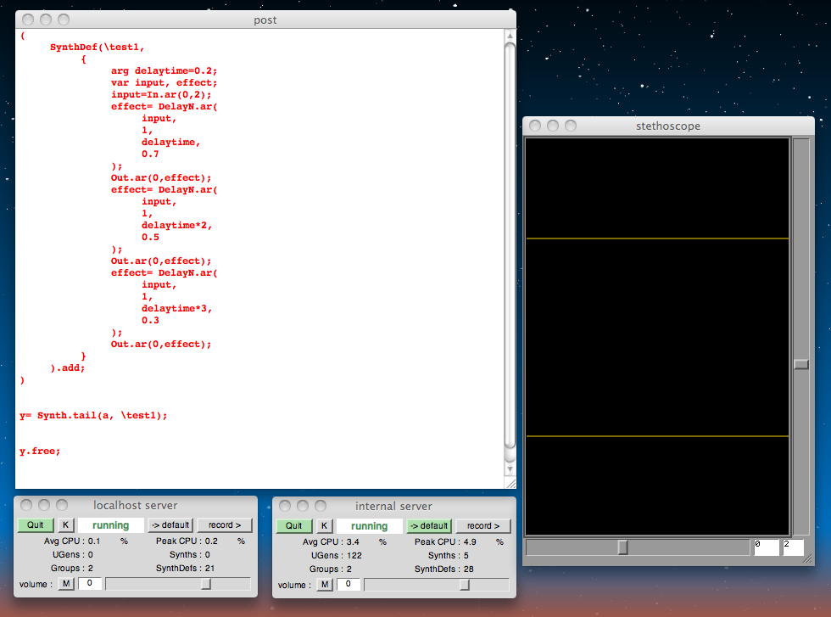Click internal server volume number box
This screenshot has width=831, height=617.
348,585
